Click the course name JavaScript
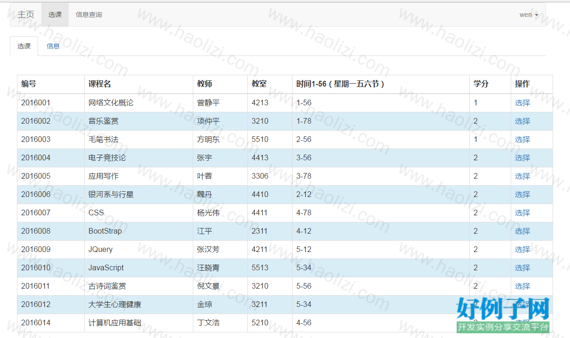 106,267
